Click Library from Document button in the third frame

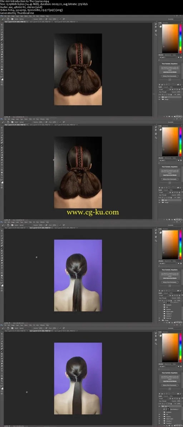(x=170, y=282)
